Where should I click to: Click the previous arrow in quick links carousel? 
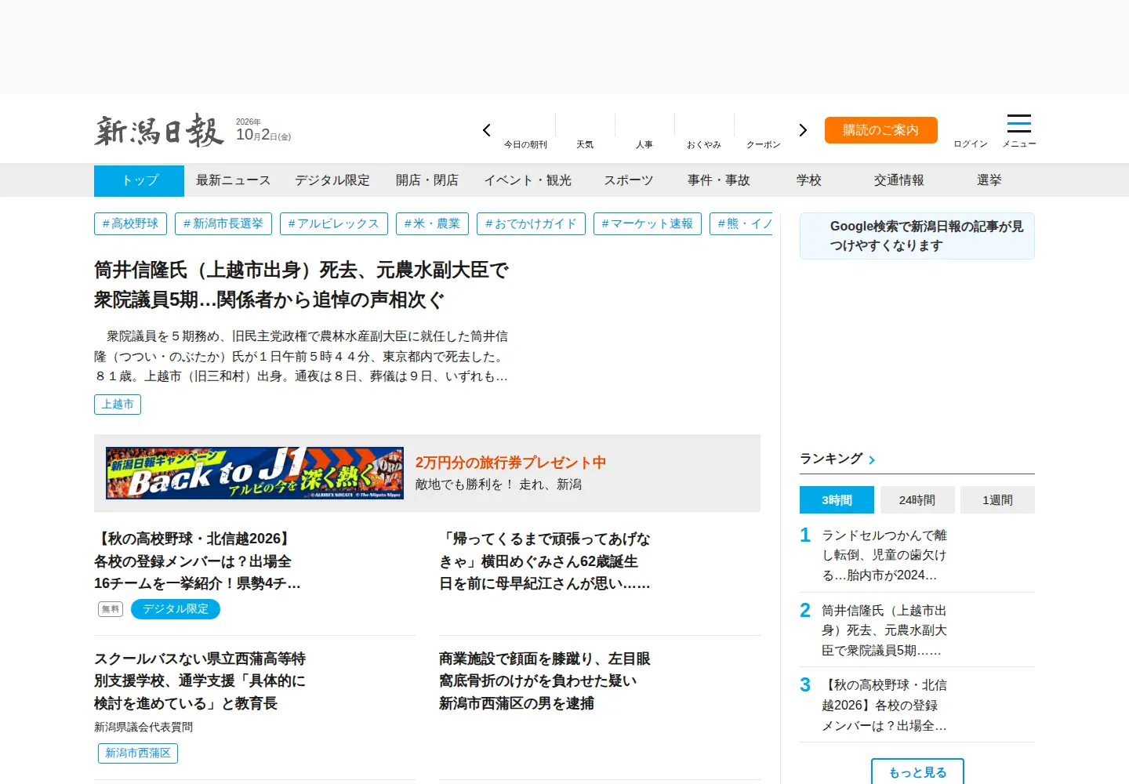coord(487,130)
